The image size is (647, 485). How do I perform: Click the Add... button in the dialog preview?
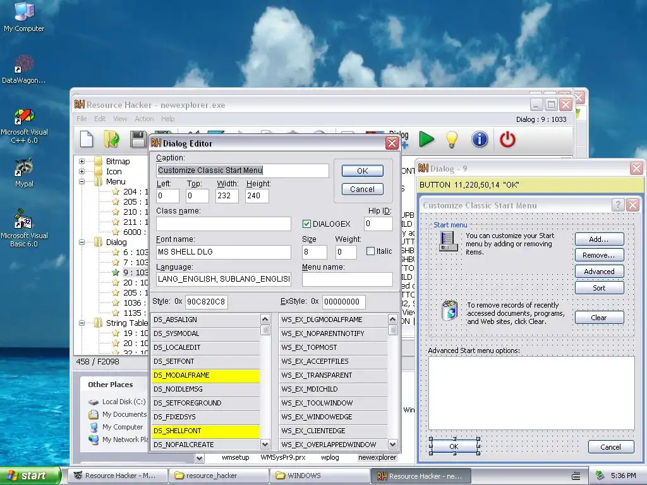pyautogui.click(x=599, y=239)
